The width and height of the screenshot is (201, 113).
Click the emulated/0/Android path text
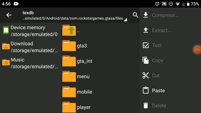pos(73,18)
